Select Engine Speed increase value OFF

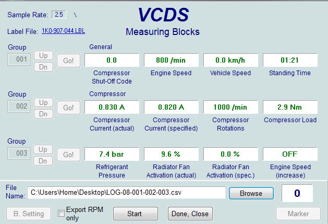290,154
